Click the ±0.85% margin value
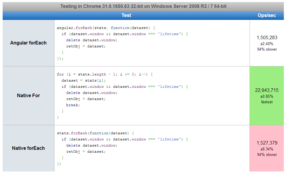Screen dimensions: 290x177 click(x=267, y=97)
